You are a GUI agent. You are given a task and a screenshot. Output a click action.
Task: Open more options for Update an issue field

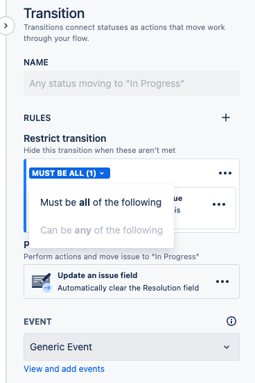pyautogui.click(x=222, y=282)
